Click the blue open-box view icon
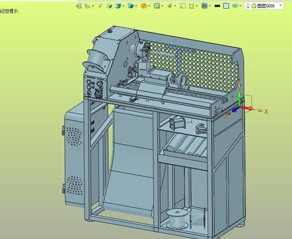292x239 pixels. point(131,6)
